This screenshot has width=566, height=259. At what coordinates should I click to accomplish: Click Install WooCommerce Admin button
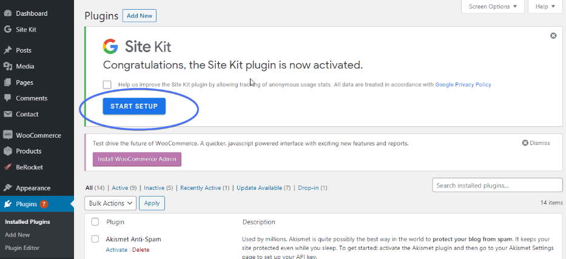coord(137,159)
